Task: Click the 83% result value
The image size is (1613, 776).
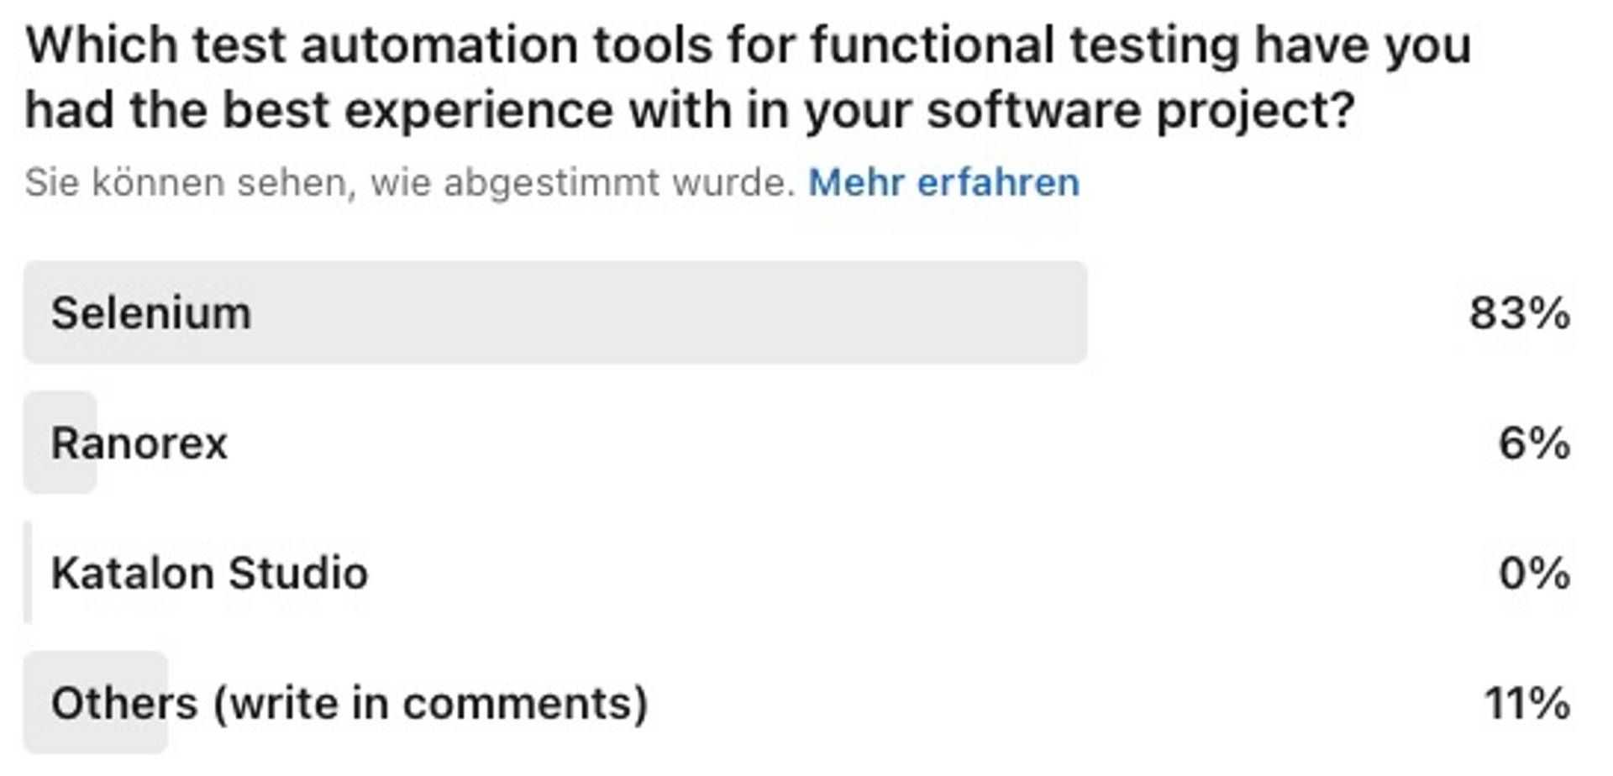Action: coord(1519,313)
